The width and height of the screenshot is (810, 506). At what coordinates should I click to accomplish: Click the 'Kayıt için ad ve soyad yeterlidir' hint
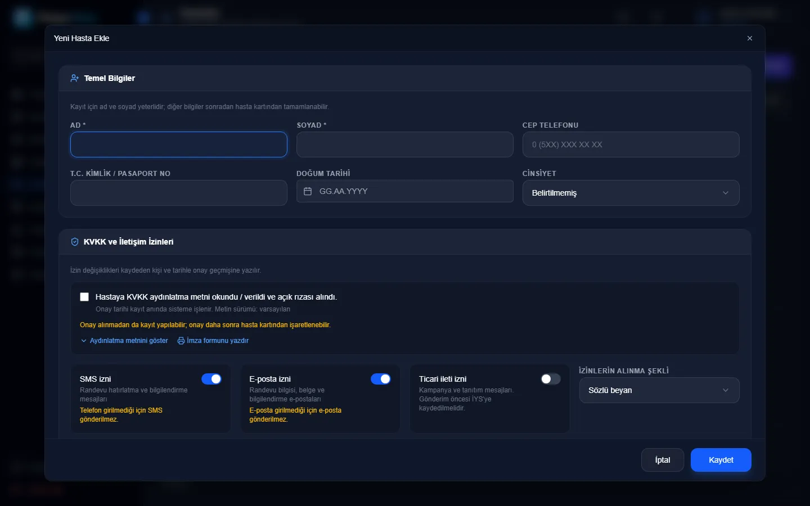click(x=200, y=107)
